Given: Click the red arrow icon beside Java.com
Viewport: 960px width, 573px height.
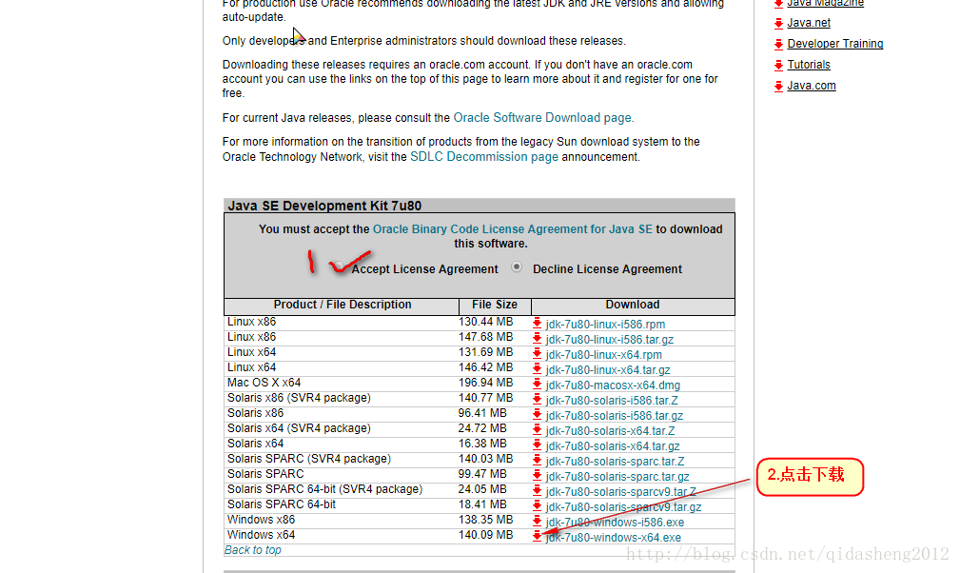Looking at the screenshot, I should pyautogui.click(x=779, y=87).
